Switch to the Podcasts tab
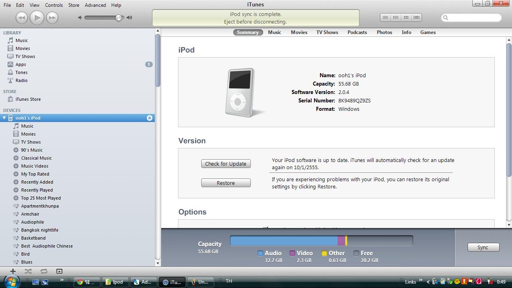The width and height of the screenshot is (512, 288). coord(357,32)
